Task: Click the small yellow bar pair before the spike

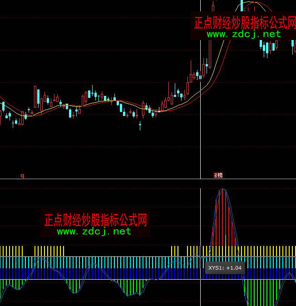Action: 175,251
